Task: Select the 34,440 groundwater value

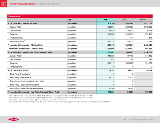Action: click(112, 31)
